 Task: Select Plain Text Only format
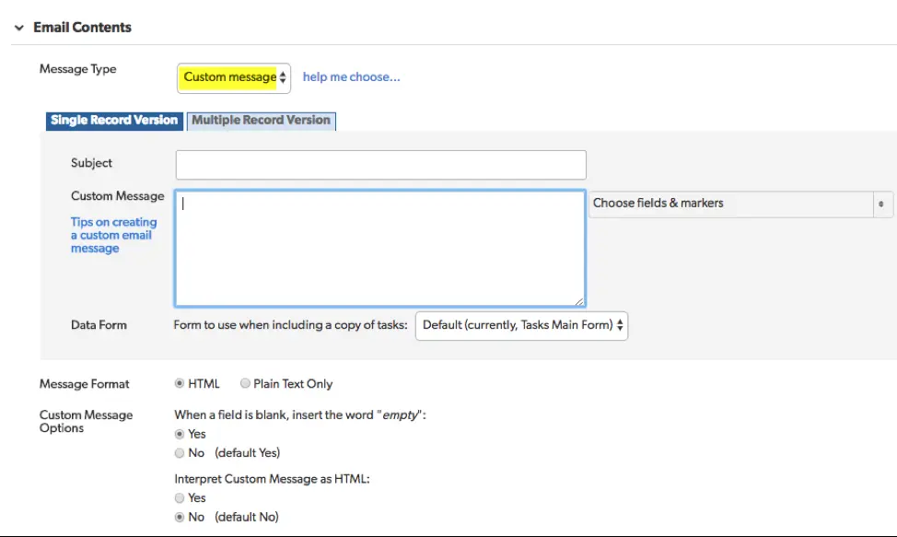245,383
